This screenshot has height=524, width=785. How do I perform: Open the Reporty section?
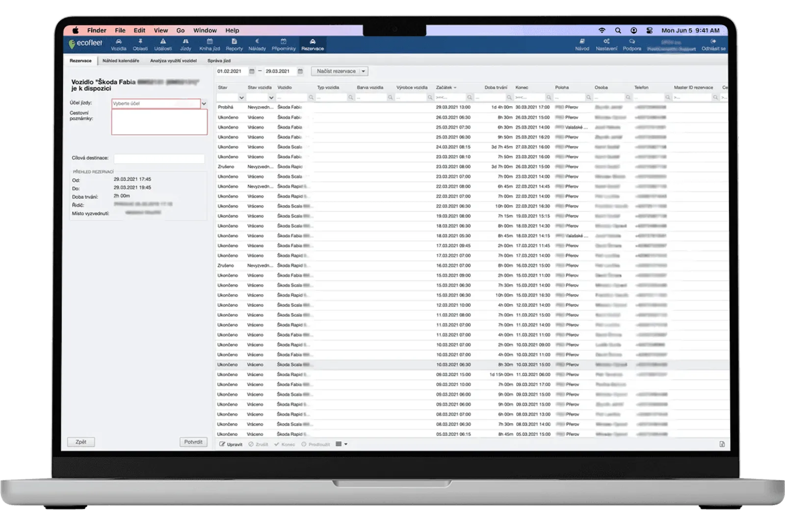click(234, 45)
